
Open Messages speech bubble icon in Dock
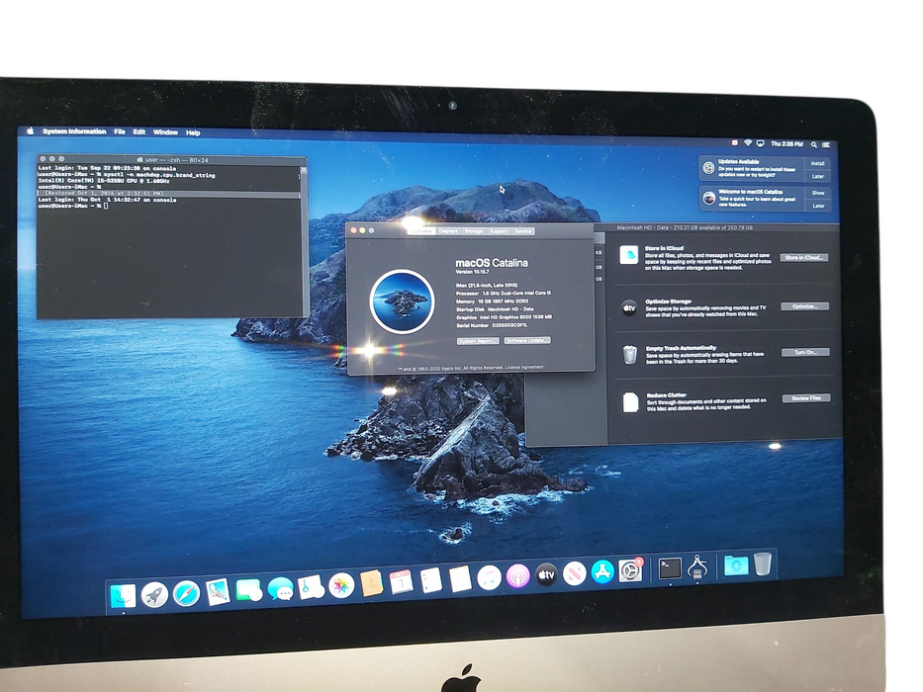(280, 588)
